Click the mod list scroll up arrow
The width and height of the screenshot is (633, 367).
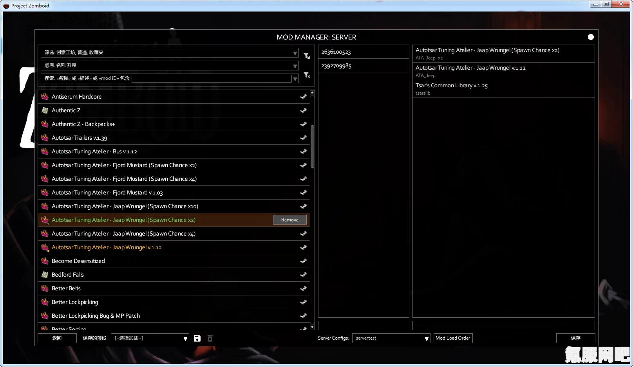tap(312, 93)
